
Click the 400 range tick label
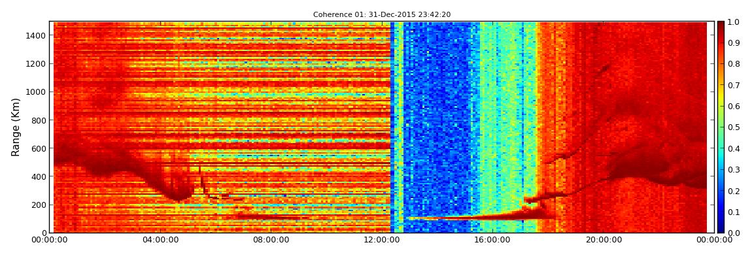click(39, 177)
